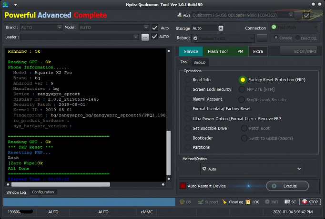Select the Bootloader operation
The image size is (325, 219).
188,138
